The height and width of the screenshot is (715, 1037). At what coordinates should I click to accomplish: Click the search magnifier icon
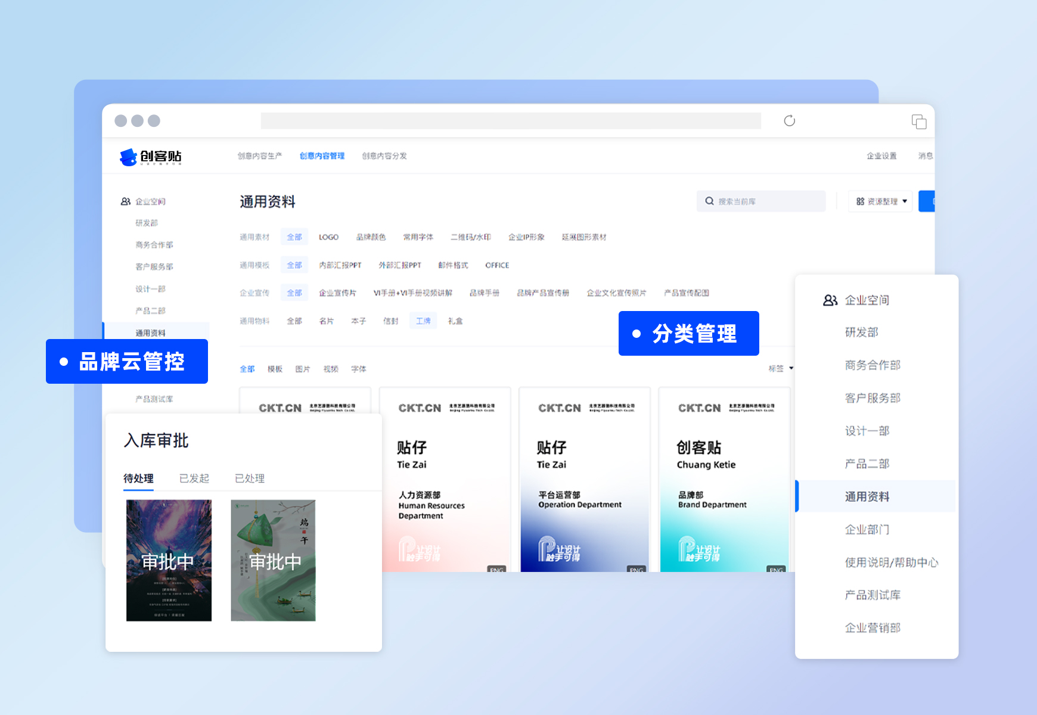[x=709, y=201]
